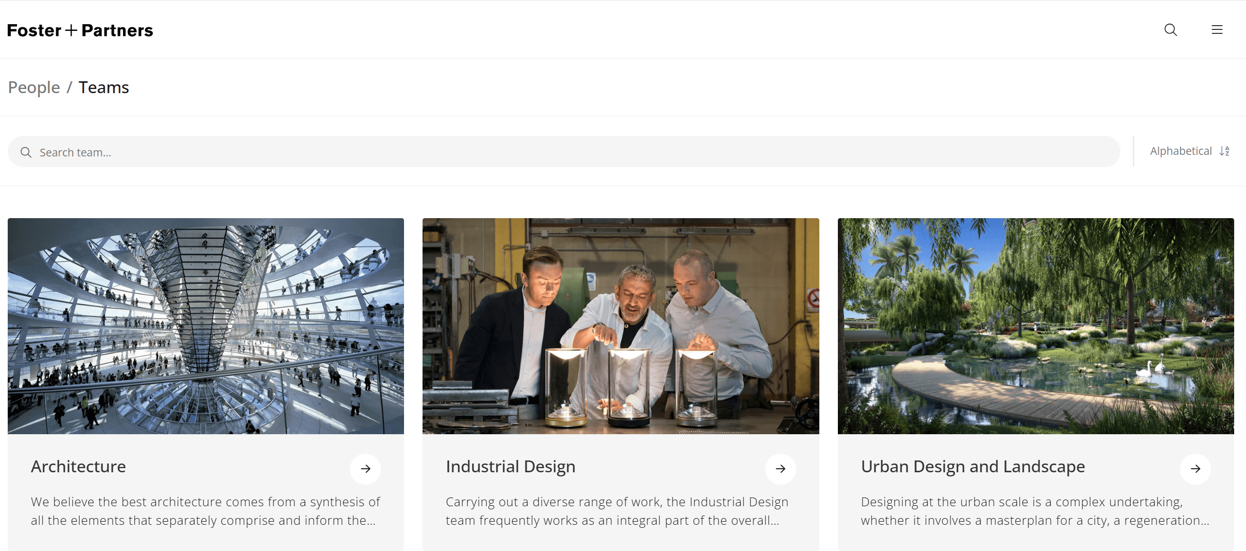Click the Industrial Design workshop photo
This screenshot has height=551, width=1246.
pos(621,326)
